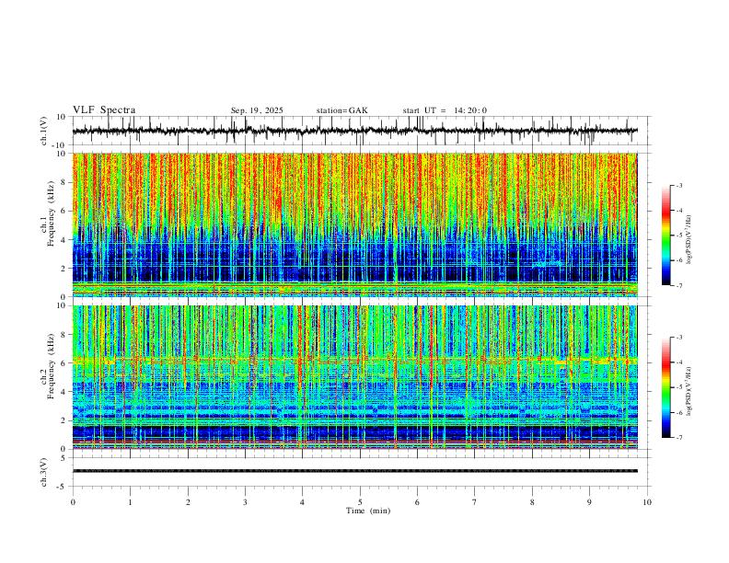Click the "8" kHz tick on ch.2 frequency axis
The height and width of the screenshot is (563, 729).
64,335
